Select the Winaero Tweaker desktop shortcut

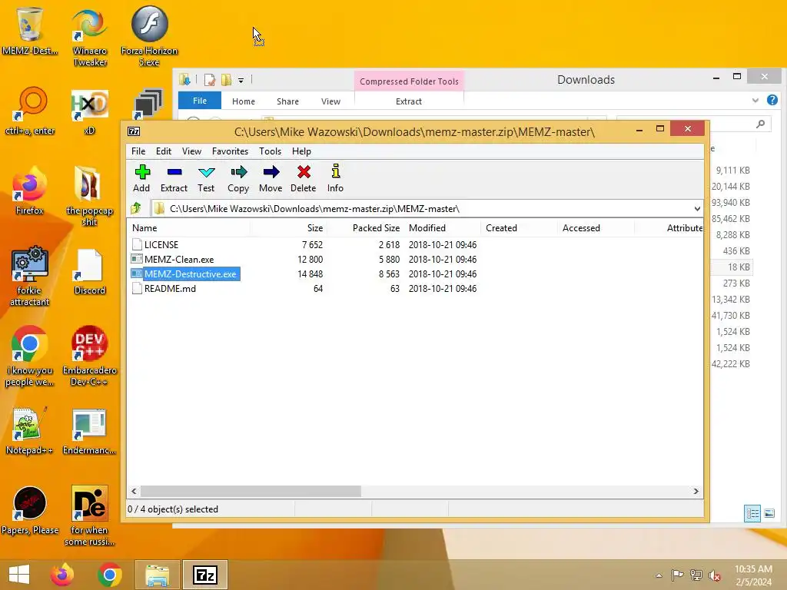(x=90, y=37)
